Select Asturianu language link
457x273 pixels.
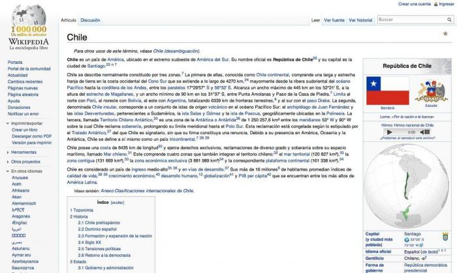point(21,249)
